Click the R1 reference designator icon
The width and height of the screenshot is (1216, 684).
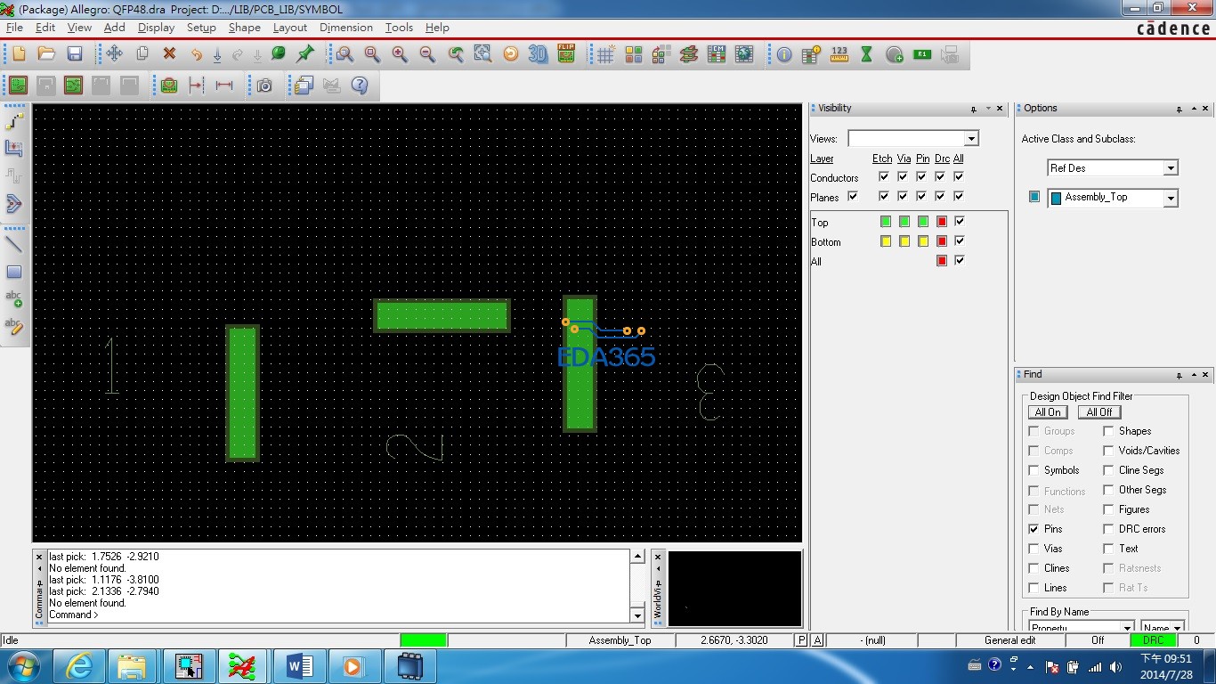(922, 54)
